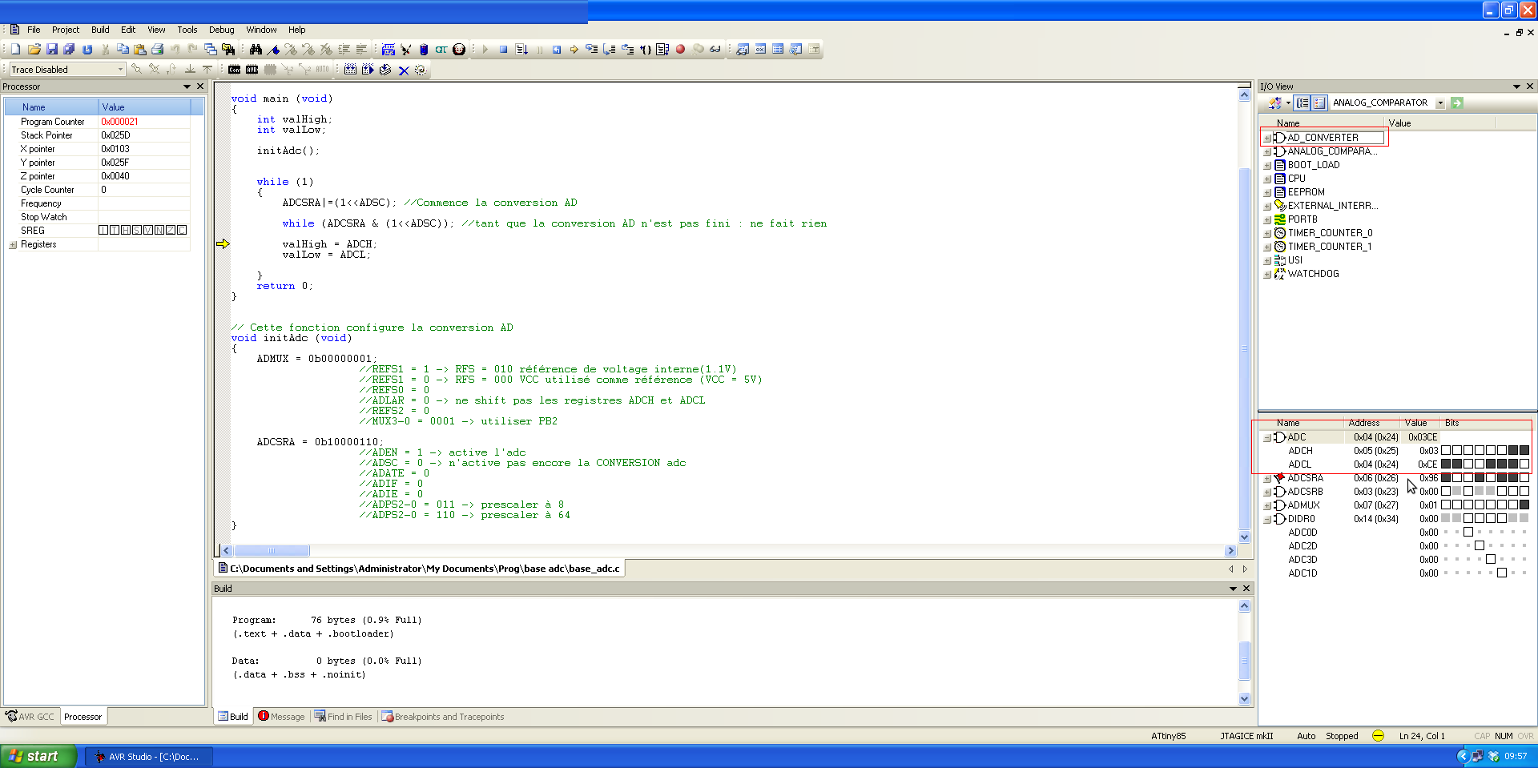Viewport: 1538px width, 768px height.
Task: Click the binoculars Find icon
Action: tap(256, 50)
